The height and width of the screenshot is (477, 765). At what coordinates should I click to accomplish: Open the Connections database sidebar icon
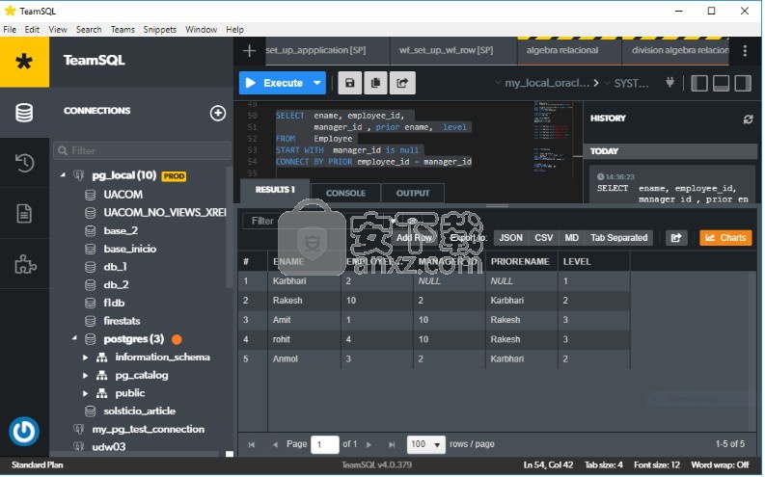pyautogui.click(x=24, y=113)
